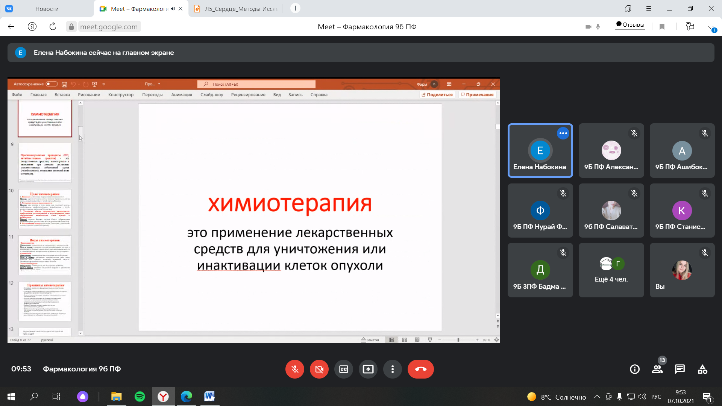Show hidden tray icons chevron

597,397
